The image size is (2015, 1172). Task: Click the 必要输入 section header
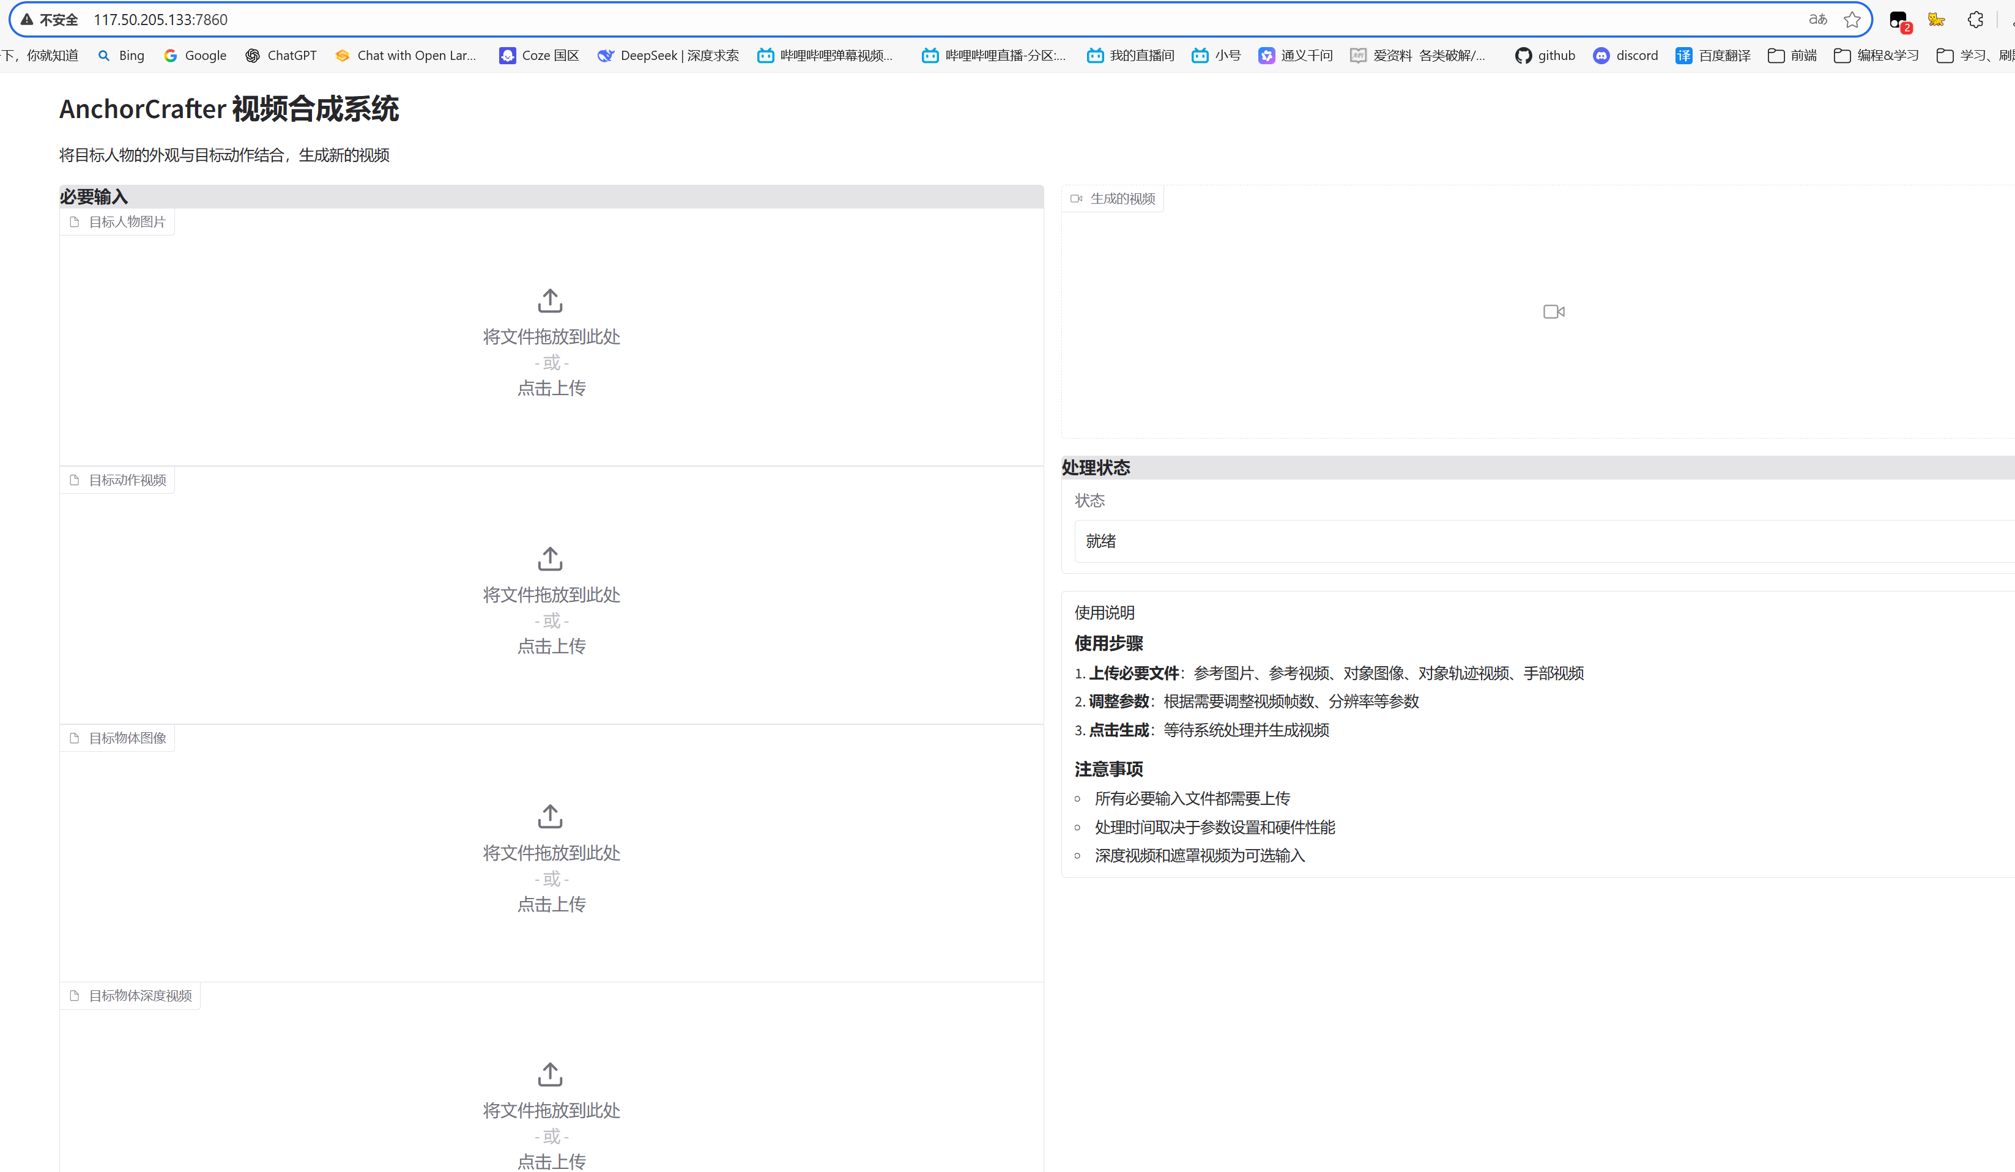point(551,197)
